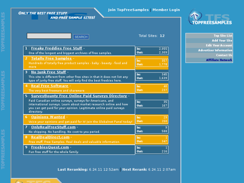Click the SEARCH button

(81, 37)
